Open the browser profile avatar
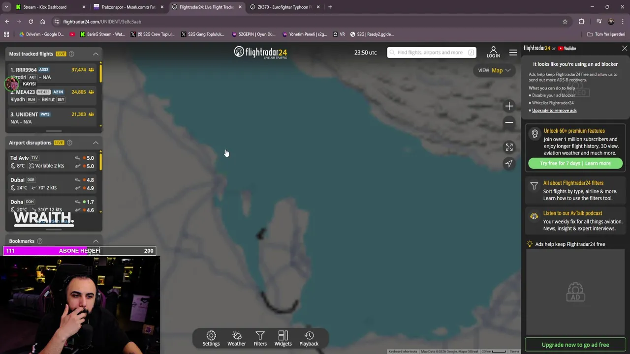 611,22
